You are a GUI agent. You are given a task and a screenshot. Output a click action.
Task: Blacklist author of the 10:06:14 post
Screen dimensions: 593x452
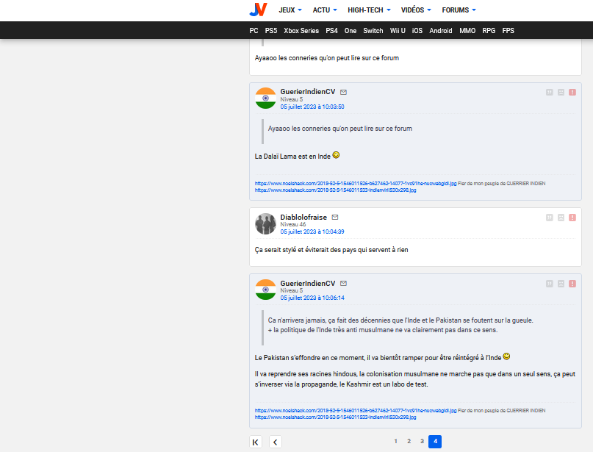(x=561, y=284)
